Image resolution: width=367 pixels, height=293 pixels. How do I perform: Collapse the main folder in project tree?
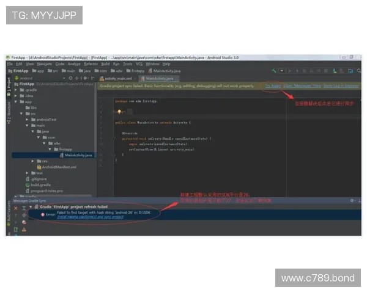pyautogui.click(x=27, y=126)
